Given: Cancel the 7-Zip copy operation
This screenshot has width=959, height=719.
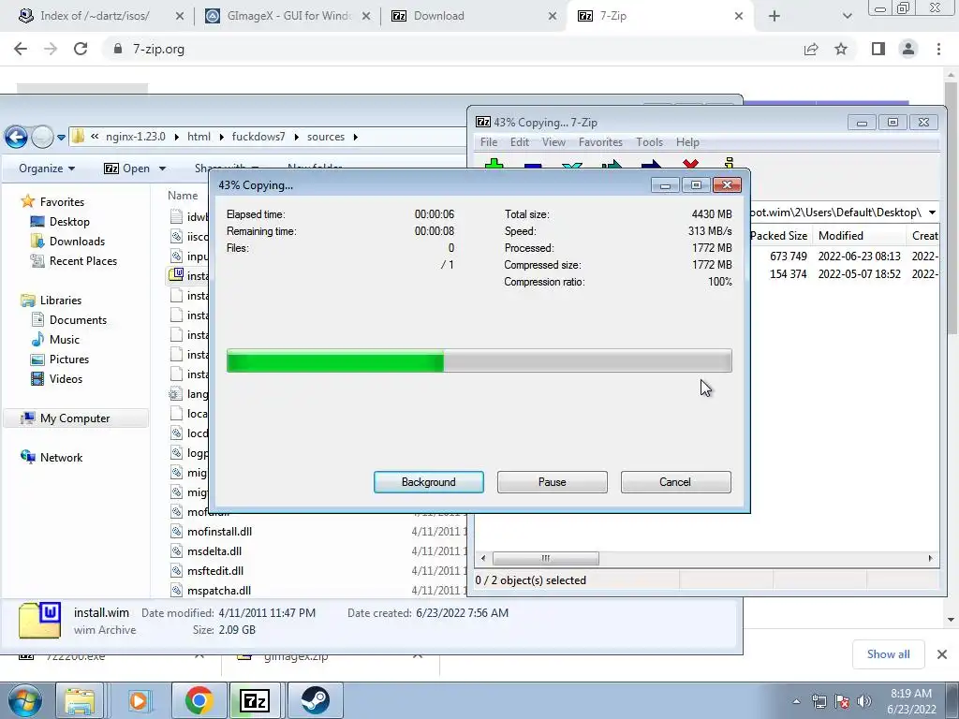Looking at the screenshot, I should (675, 482).
